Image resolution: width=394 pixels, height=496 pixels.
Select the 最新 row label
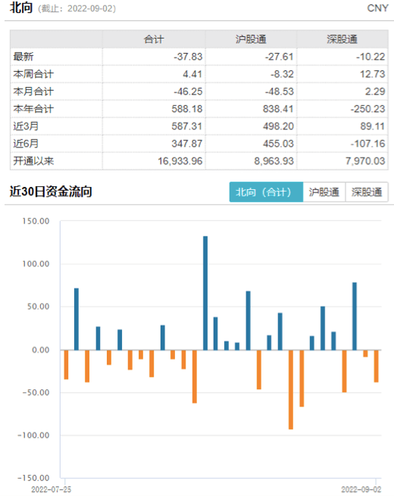23,57
